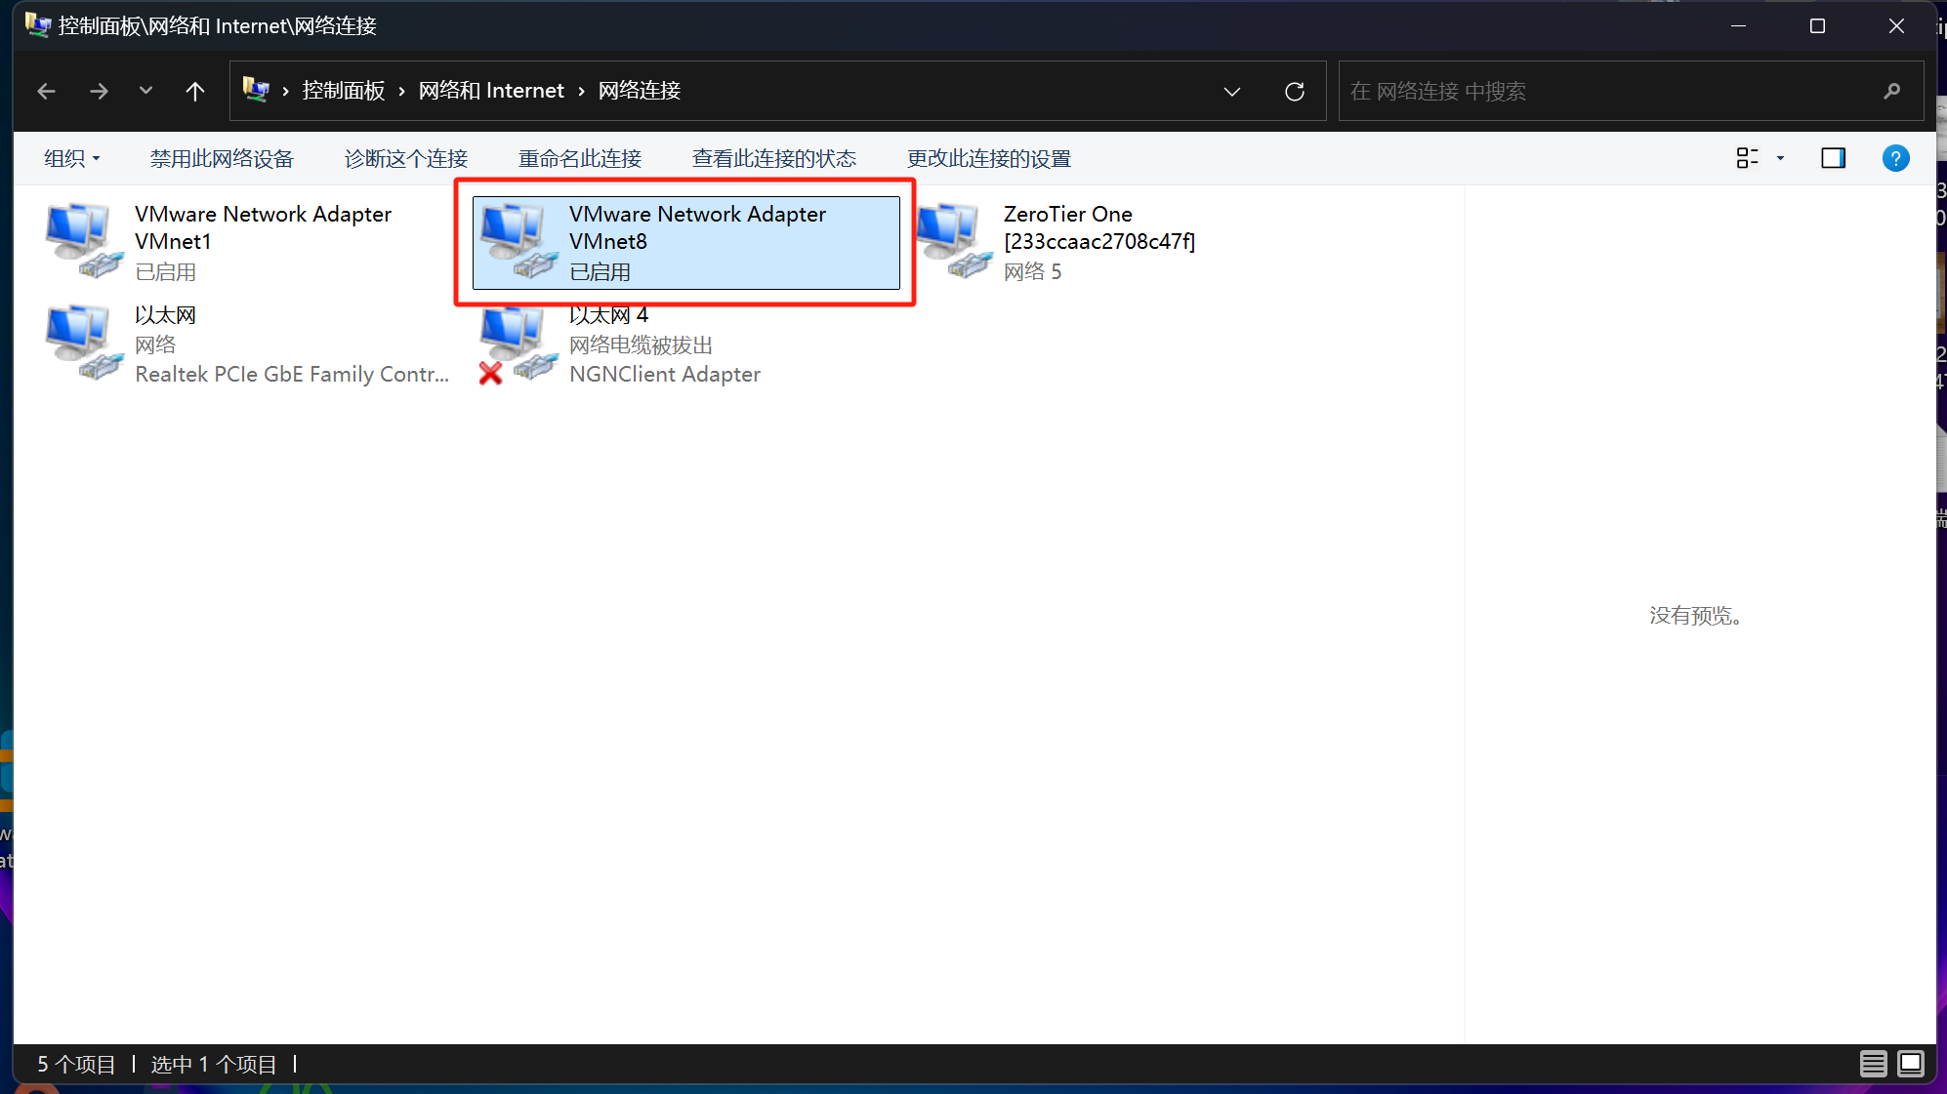Screen dimensions: 1947x1094
Task: Select the 以太网 4 adapter icon
Action: (518, 343)
